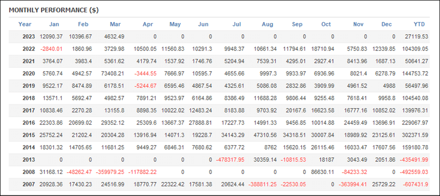This screenshot has width=440, height=196.
Task: Click the Jul column header
Action: [x=237, y=24]
